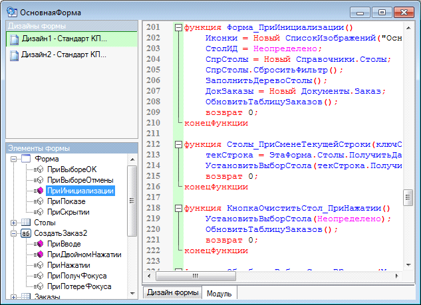Click the ПриПотереФокуса event cube icon

(40, 286)
